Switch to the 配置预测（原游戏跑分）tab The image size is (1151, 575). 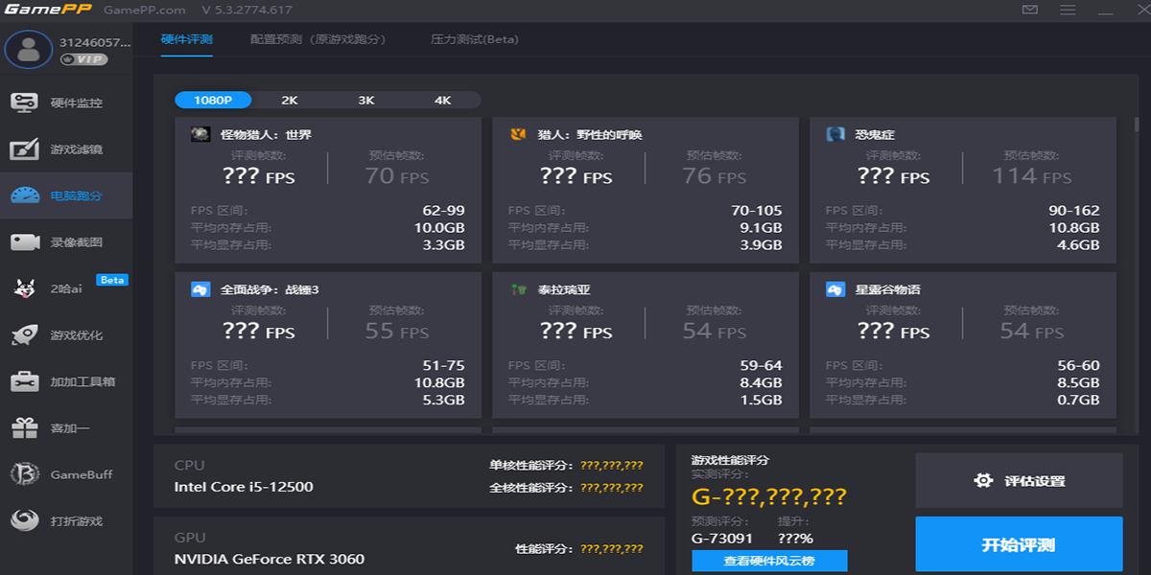pyautogui.click(x=317, y=39)
